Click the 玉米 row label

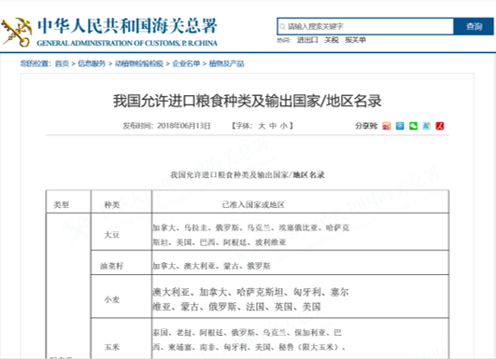(x=112, y=347)
